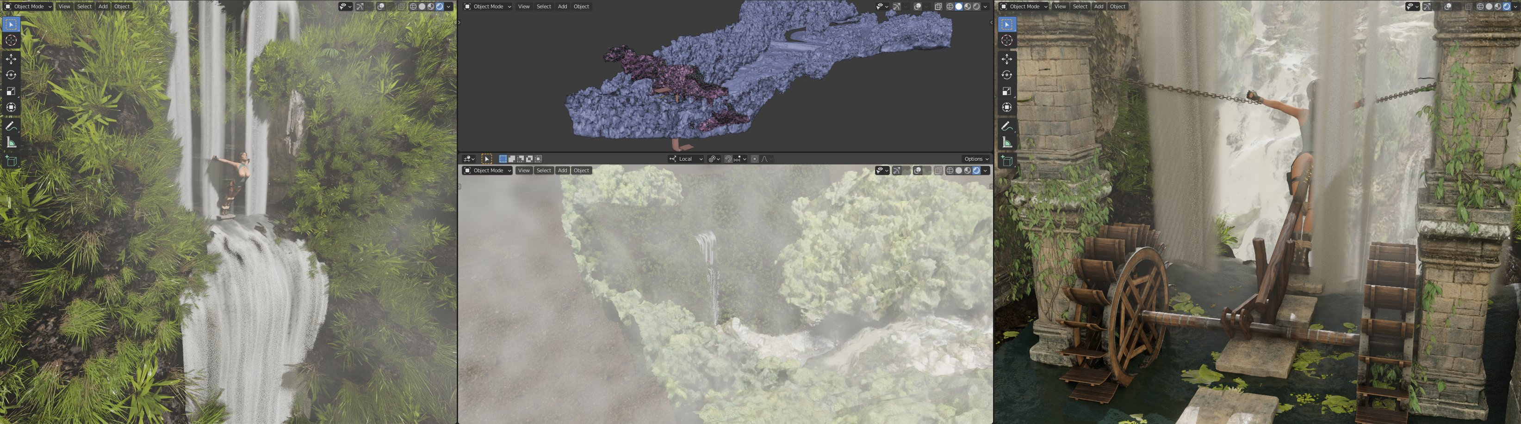The width and height of the screenshot is (1521, 424).
Task: Activate the Cursor tool in left viewport
Action: [11, 40]
